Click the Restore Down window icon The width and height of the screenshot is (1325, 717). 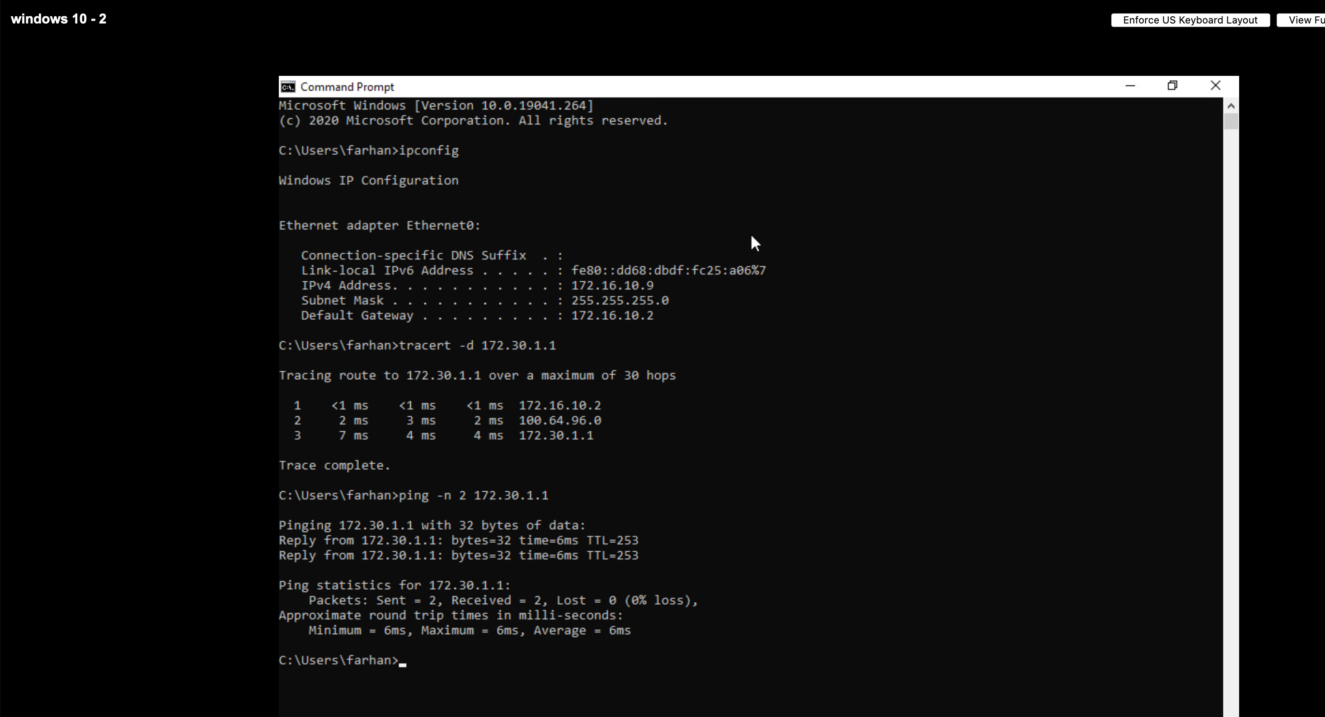pyautogui.click(x=1172, y=86)
